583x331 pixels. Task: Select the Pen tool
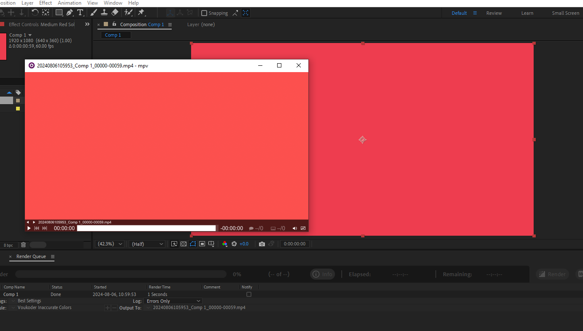pos(70,13)
